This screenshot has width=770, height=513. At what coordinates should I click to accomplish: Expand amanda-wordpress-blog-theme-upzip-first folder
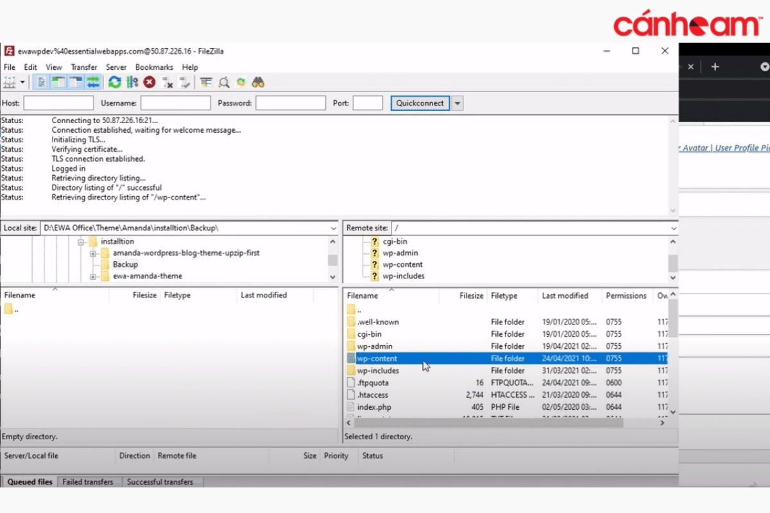point(93,253)
